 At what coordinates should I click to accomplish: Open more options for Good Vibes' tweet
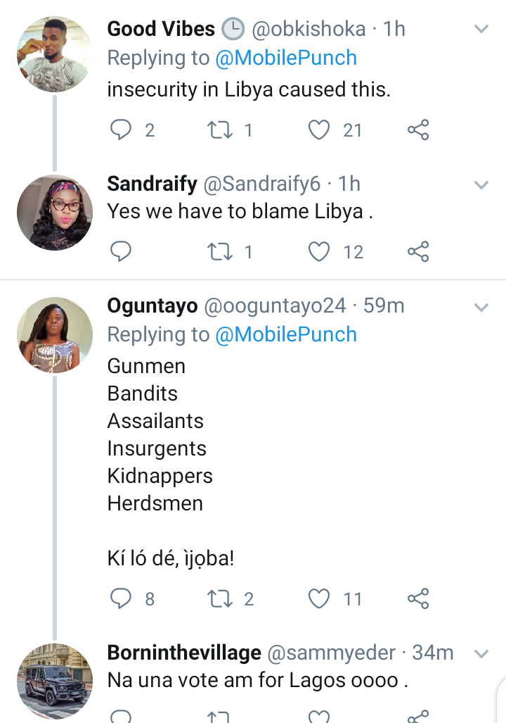pos(481,29)
